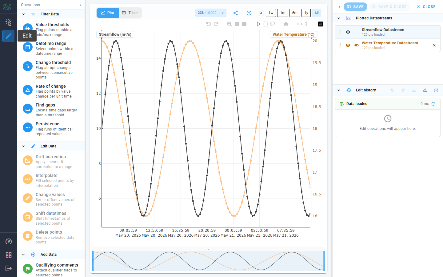Click the logout icon in sidebar
The width and height of the screenshot is (443, 277).
point(9,268)
